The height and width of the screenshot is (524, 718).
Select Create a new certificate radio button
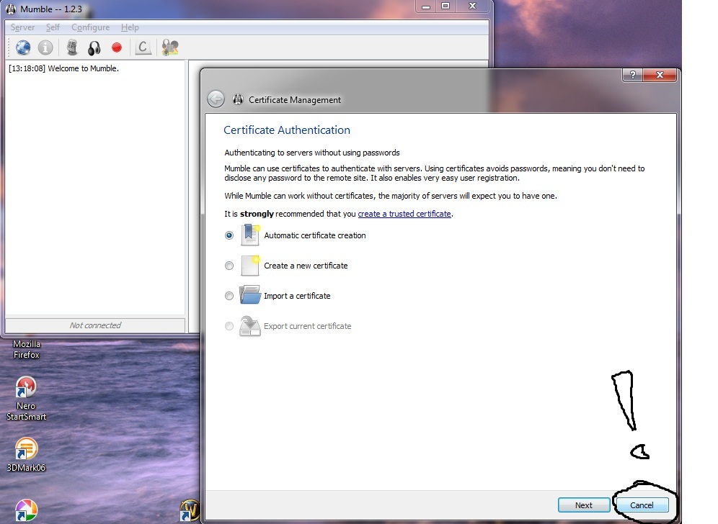point(229,266)
